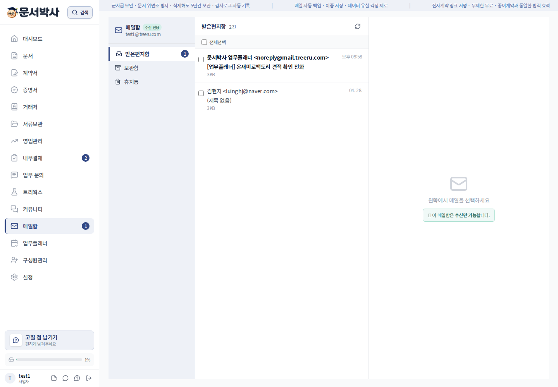
Task: Open the 대시보드 dashboard menu
Action: pyautogui.click(x=49, y=39)
